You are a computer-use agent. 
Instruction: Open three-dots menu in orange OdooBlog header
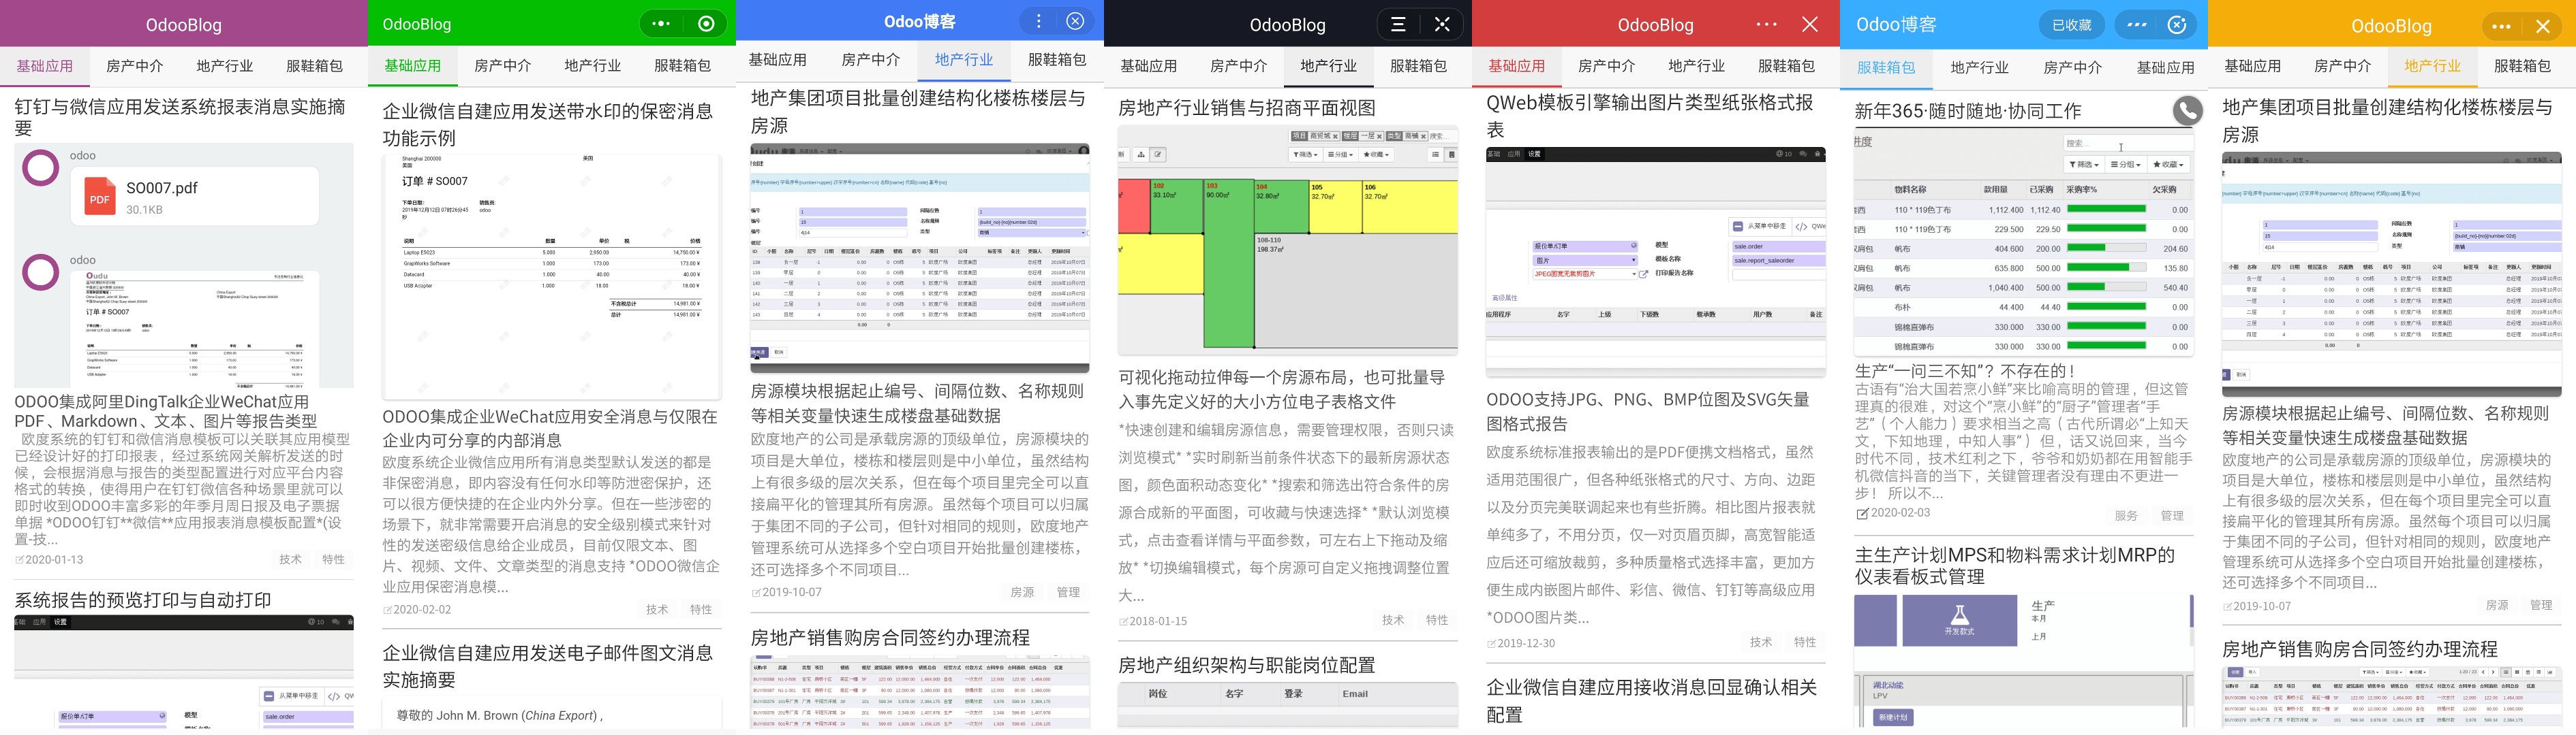2502,27
